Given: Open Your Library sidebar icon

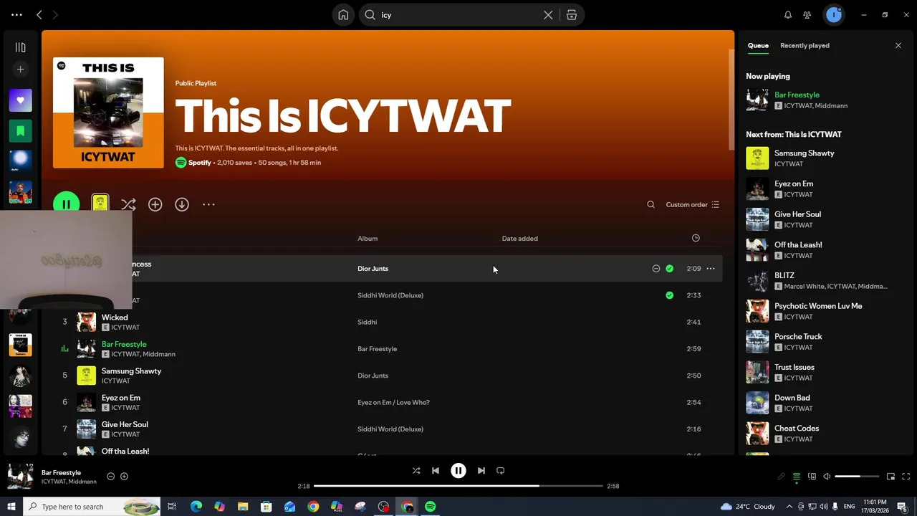Looking at the screenshot, I should coord(20,47).
